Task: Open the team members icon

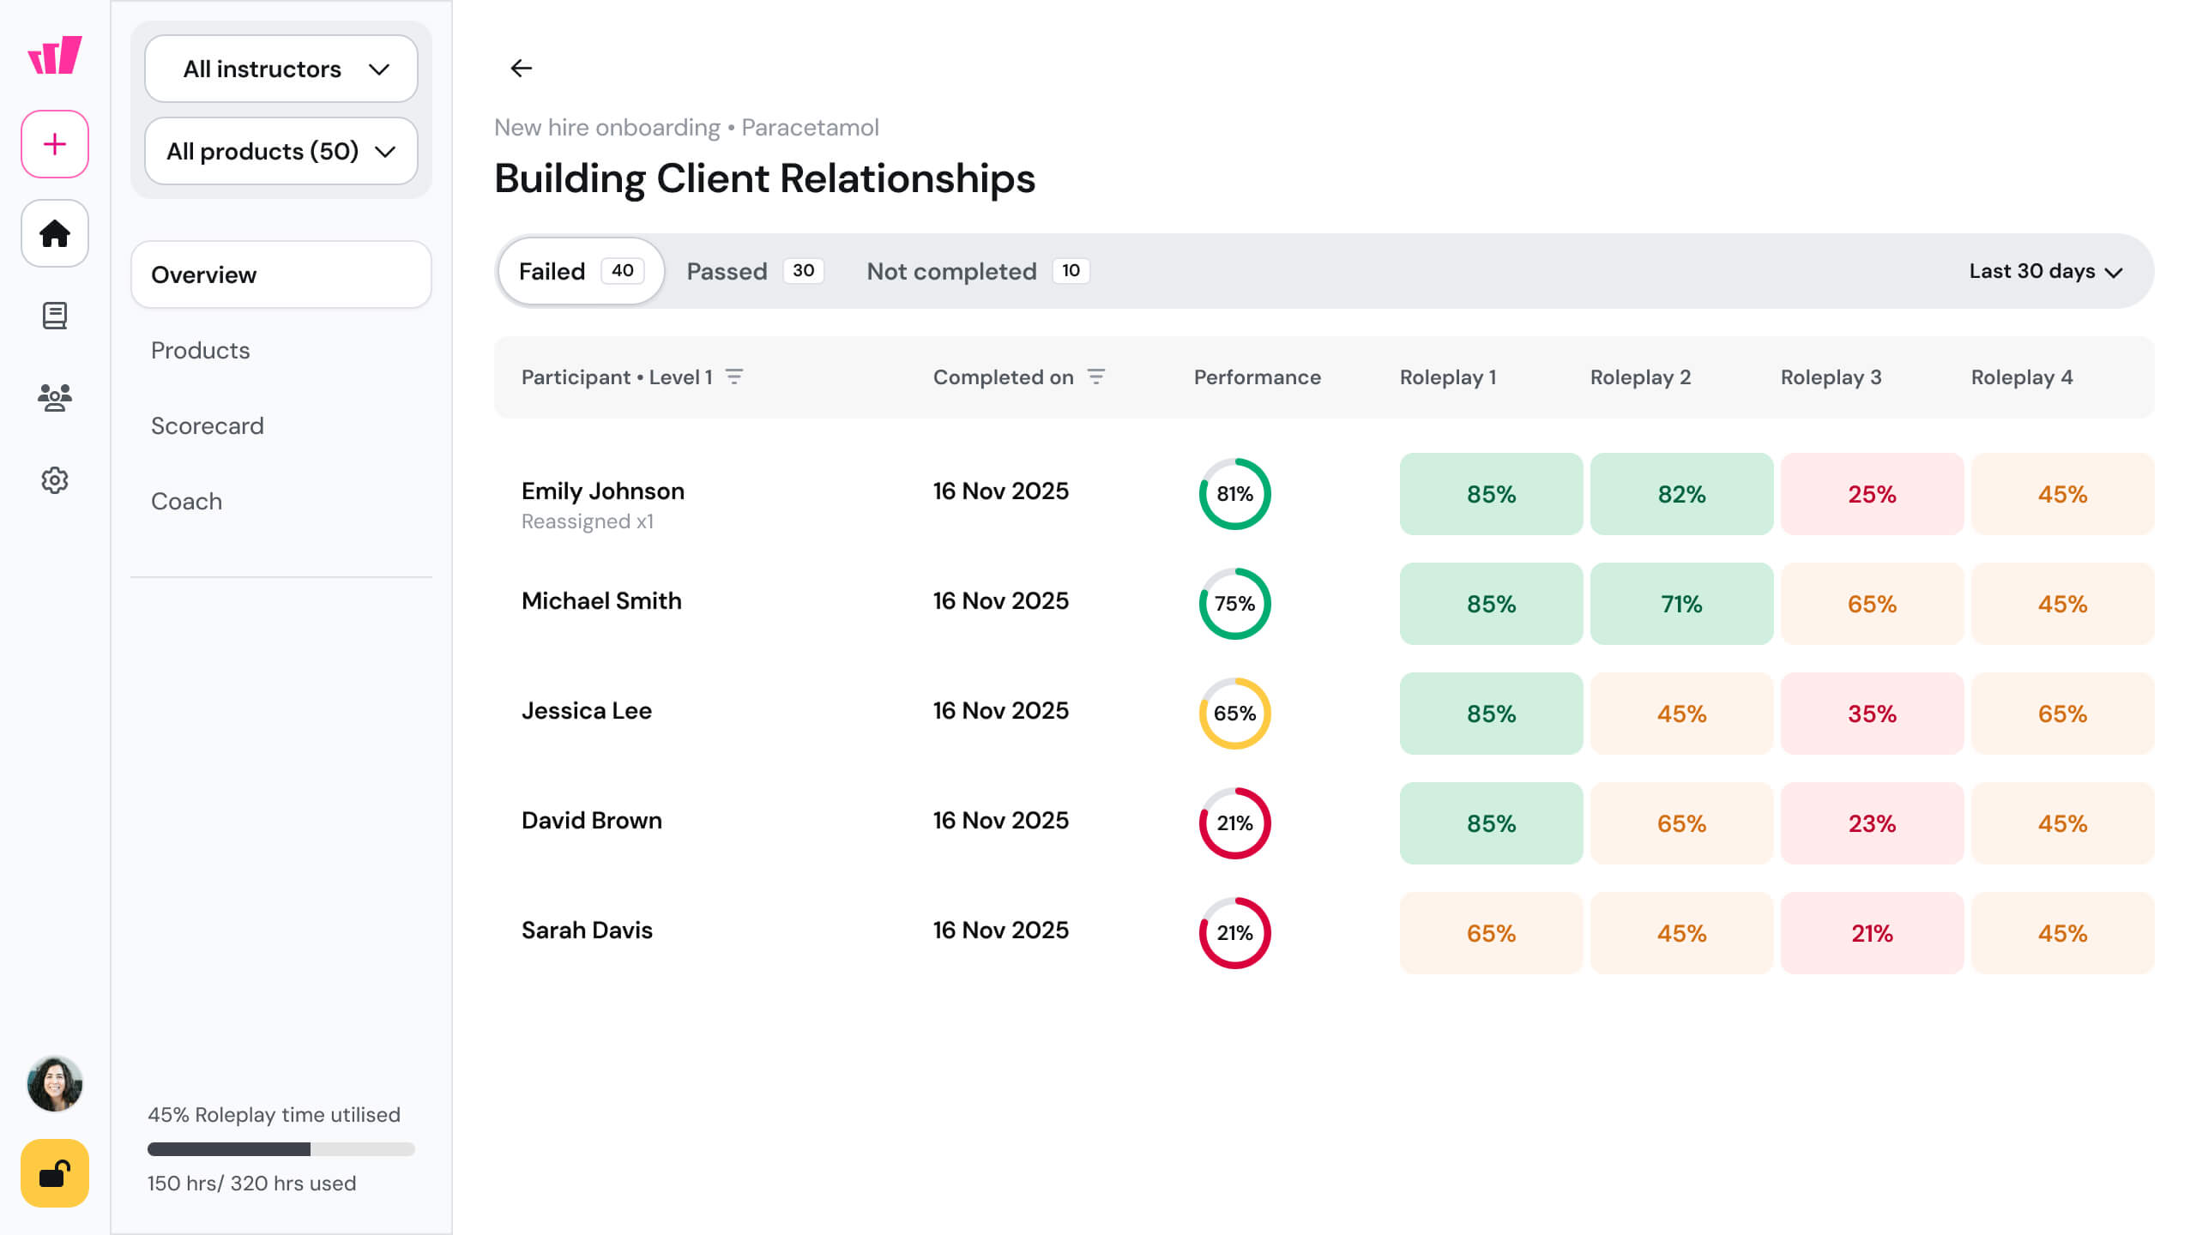Action: pyautogui.click(x=55, y=397)
